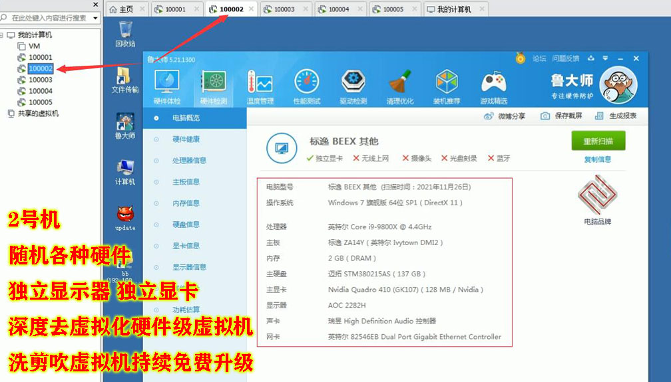
Task: Open the 论坛 forum link
Action: (x=539, y=58)
